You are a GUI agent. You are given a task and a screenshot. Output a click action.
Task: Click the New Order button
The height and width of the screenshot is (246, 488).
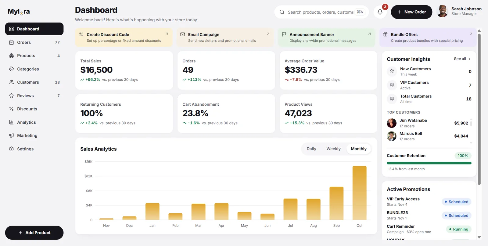click(411, 12)
